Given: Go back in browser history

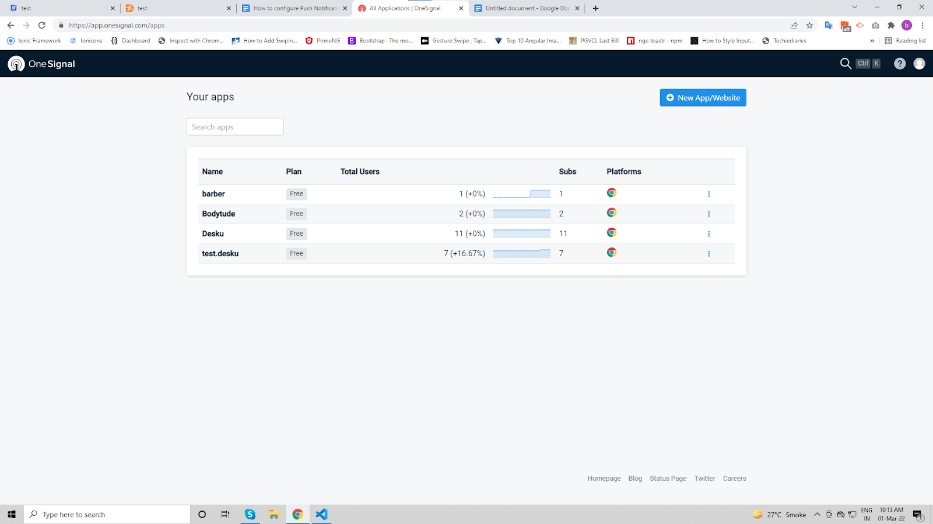Looking at the screenshot, I should click(x=10, y=25).
